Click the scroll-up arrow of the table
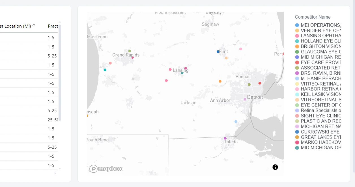This screenshot has width=355, height=187. tap(60, 22)
